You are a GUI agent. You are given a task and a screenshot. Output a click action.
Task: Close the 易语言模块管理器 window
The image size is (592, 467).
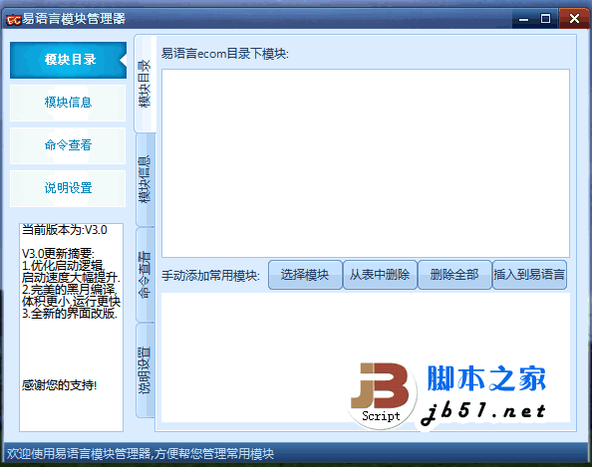[574, 19]
